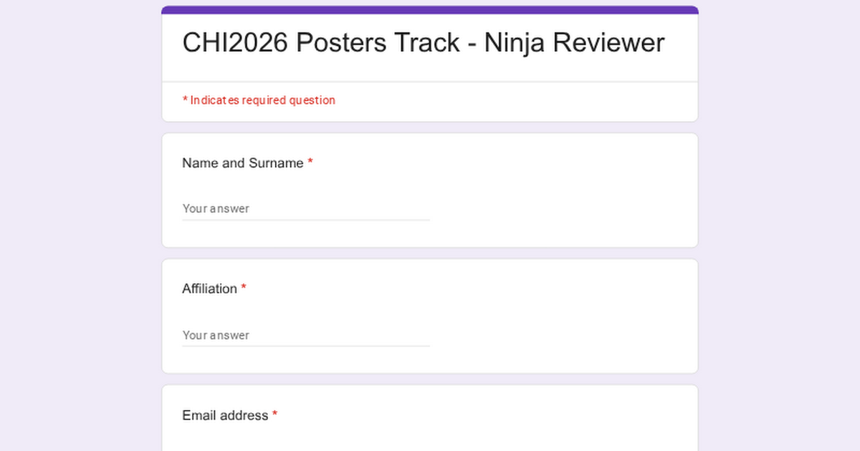
Task: Click the asterisk before "Indicates required question"
Action: click(185, 100)
